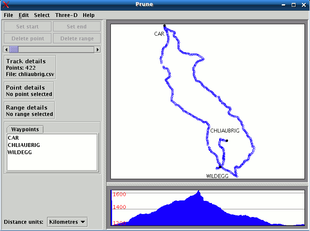Image resolution: width=310 pixels, height=231 pixels.
Task: Select CHLIAUBRIG in the waypoints list
Action: tap(24, 145)
